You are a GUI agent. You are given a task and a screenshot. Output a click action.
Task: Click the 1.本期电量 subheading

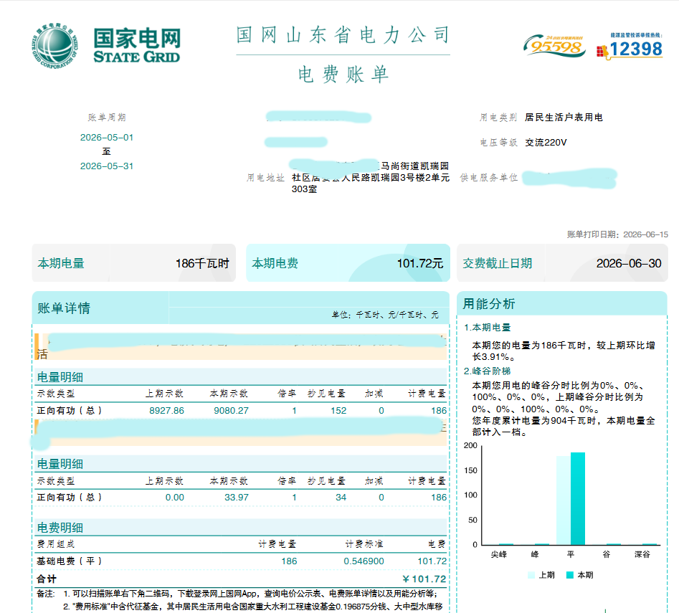coord(487,328)
